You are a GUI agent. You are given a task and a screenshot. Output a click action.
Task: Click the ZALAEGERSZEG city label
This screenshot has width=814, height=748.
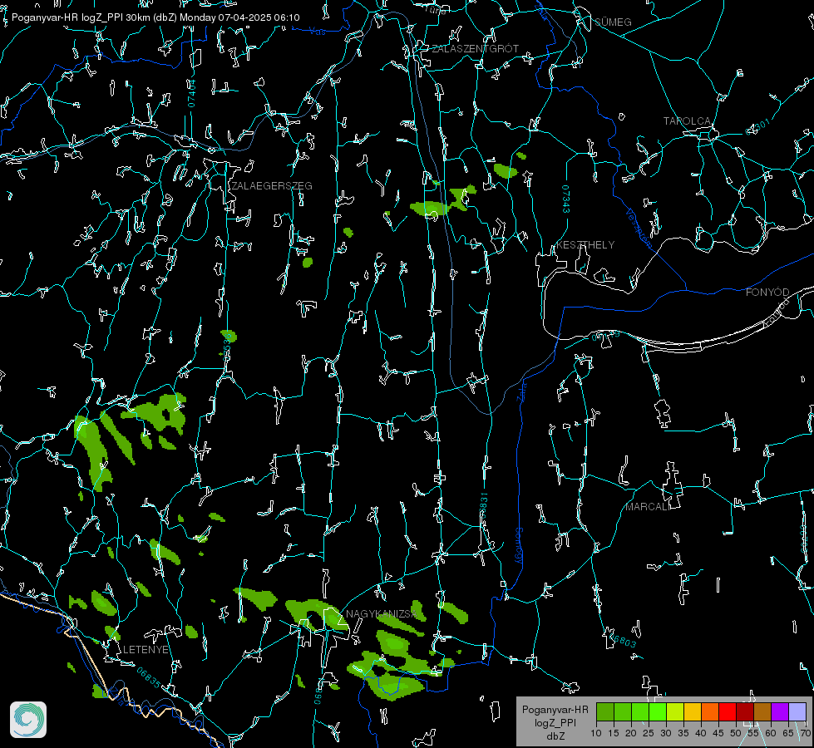coord(272,186)
